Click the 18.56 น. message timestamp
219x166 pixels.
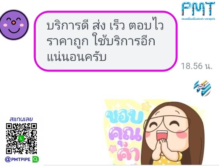point(197,66)
